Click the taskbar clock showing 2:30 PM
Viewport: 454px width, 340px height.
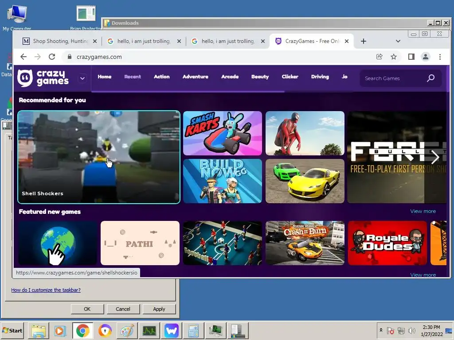click(431, 330)
